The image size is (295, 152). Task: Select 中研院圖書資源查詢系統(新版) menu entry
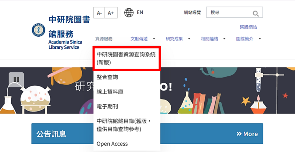(x=127, y=58)
